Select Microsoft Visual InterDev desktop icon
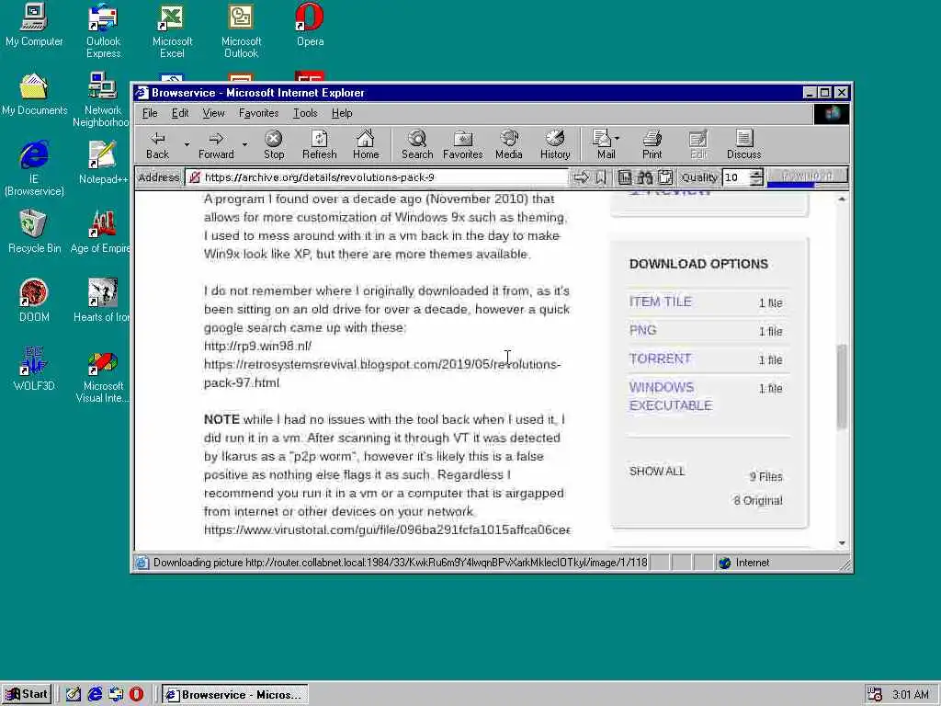The height and width of the screenshot is (706, 941). [x=103, y=378]
